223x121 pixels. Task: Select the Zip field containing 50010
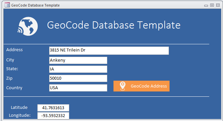click(78, 78)
